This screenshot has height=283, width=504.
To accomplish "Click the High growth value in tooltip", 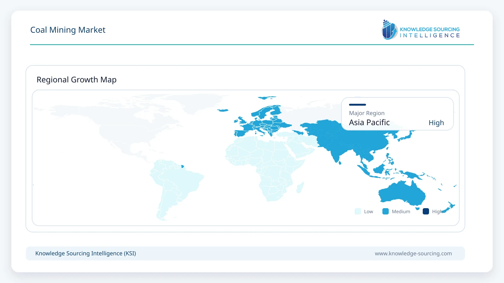I will [436, 123].
